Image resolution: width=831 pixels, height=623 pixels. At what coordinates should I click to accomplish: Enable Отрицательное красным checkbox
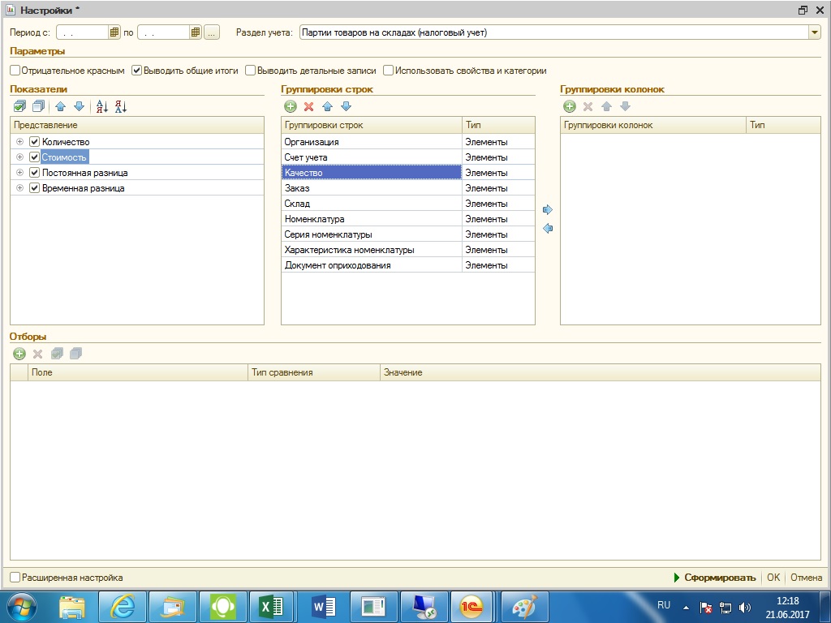15,71
